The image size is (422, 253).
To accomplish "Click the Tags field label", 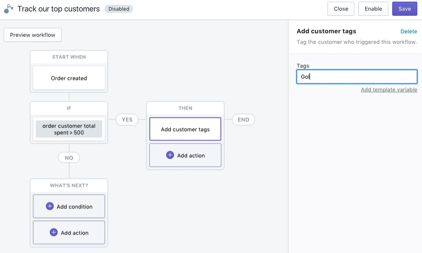I will click(x=303, y=66).
